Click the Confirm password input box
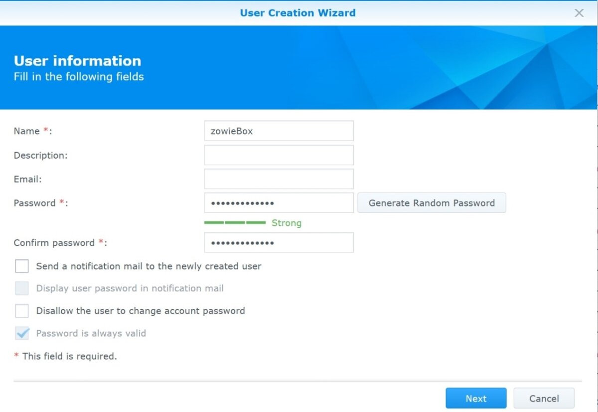598x412 pixels. click(279, 243)
